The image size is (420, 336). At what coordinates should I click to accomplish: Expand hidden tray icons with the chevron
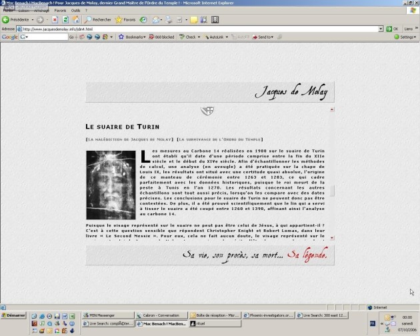pyautogui.click(x=382, y=323)
